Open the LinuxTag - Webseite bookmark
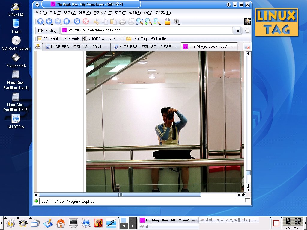 click(146, 39)
